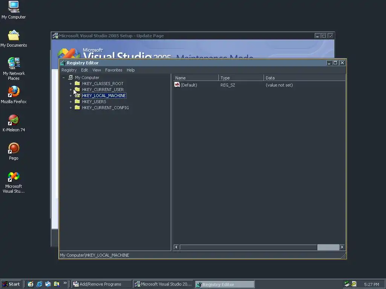Open the Edit menu
The image size is (386, 289).
(84, 70)
